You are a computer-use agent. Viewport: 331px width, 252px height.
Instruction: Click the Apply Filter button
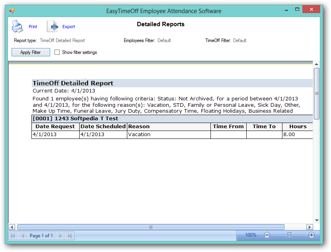point(31,52)
